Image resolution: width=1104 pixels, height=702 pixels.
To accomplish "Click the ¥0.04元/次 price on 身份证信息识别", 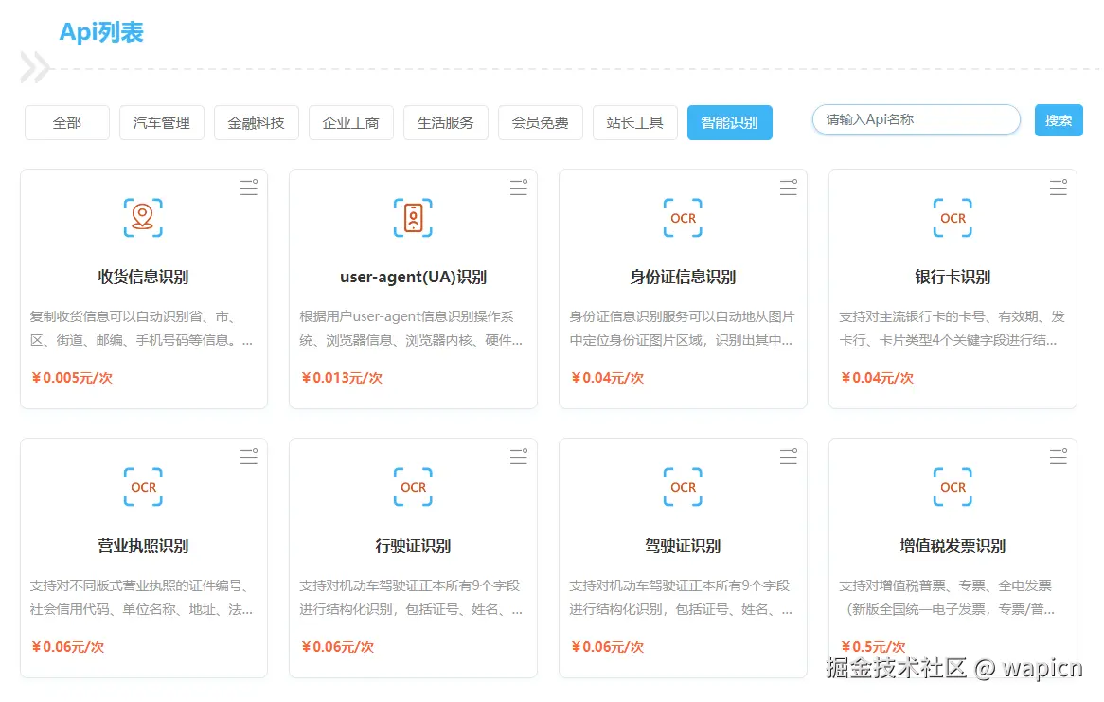I will (608, 378).
